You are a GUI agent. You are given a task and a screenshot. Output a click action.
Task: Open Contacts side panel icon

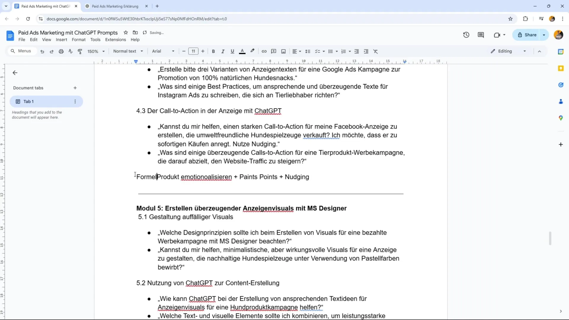click(x=561, y=102)
